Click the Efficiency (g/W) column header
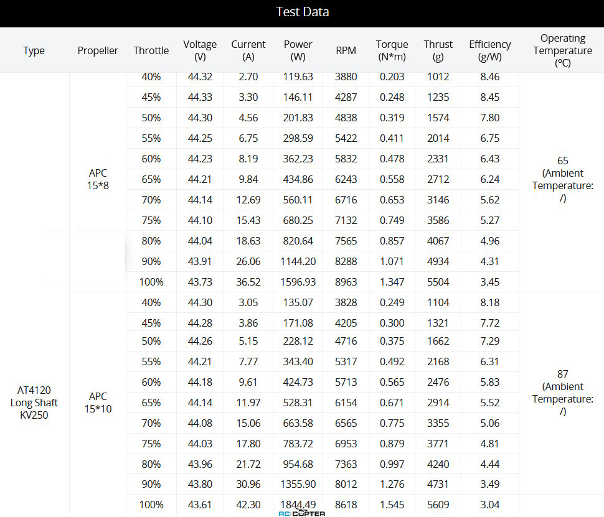 [x=489, y=50]
